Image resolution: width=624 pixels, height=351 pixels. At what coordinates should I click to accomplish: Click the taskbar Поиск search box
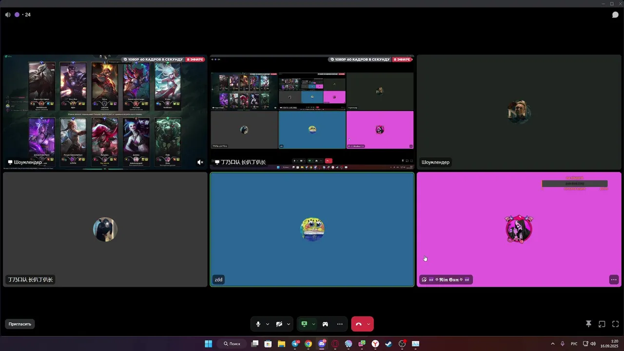pyautogui.click(x=232, y=344)
